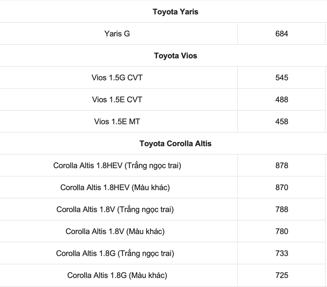Screen dimensions: 327x287
Task: Click the Toyota Vios section header
Action: pos(176,56)
